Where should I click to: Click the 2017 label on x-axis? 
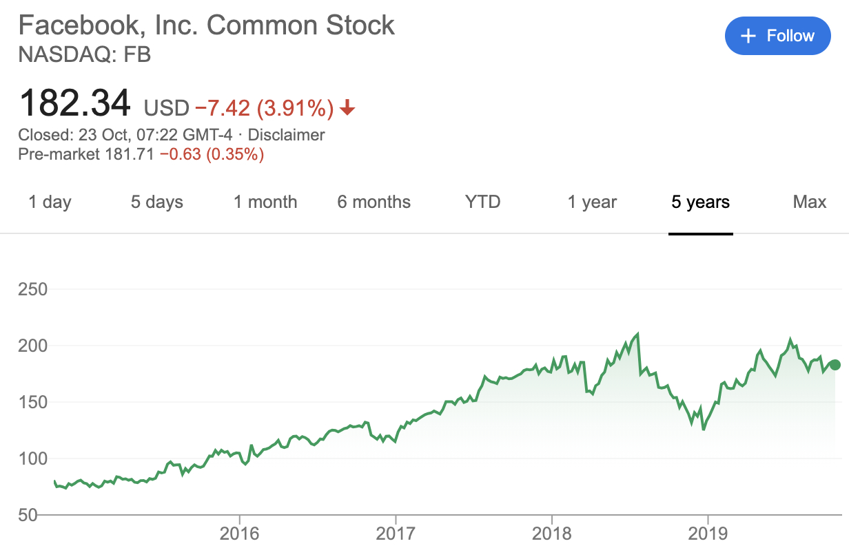pyautogui.click(x=396, y=535)
